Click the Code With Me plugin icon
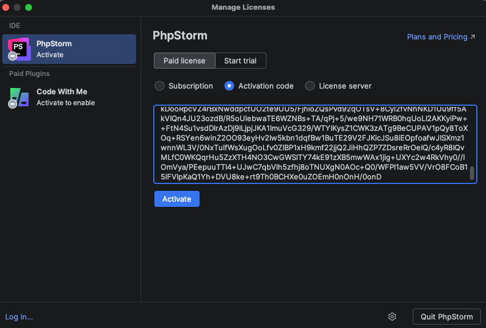Image resolution: width=486 pixels, height=328 pixels. 19,97
